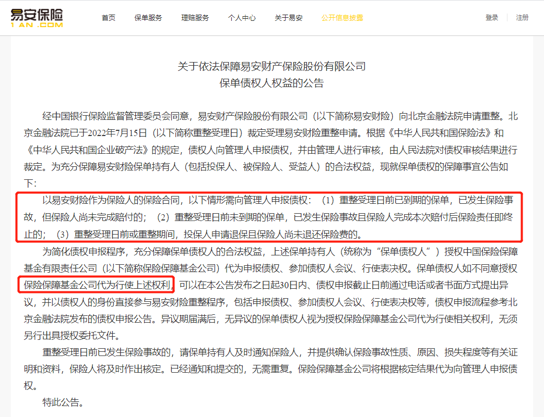The height and width of the screenshot is (417, 544).
Task: Open the 关于易安 nav item
Action: 289,18
